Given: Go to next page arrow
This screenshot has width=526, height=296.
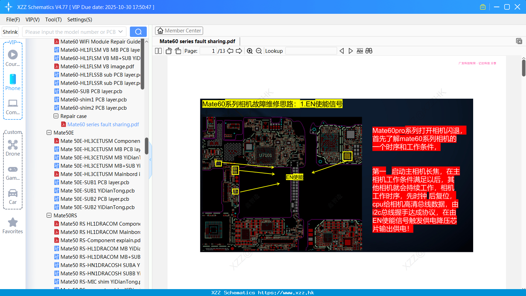Looking at the screenshot, I should click(x=239, y=51).
